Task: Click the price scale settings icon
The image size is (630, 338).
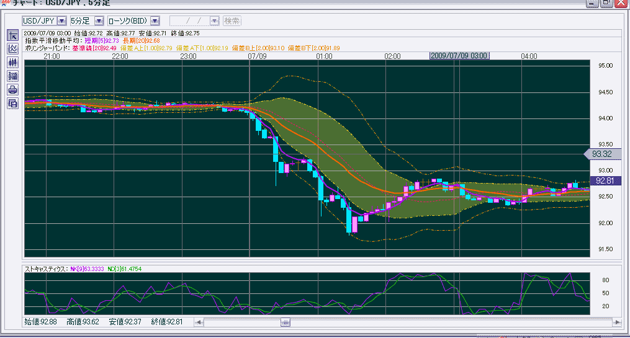Action: pyautogui.click(x=12, y=76)
